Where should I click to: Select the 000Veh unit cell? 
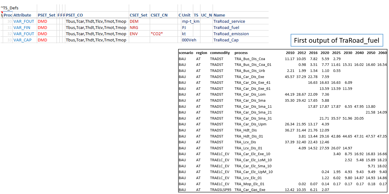[189, 40]
